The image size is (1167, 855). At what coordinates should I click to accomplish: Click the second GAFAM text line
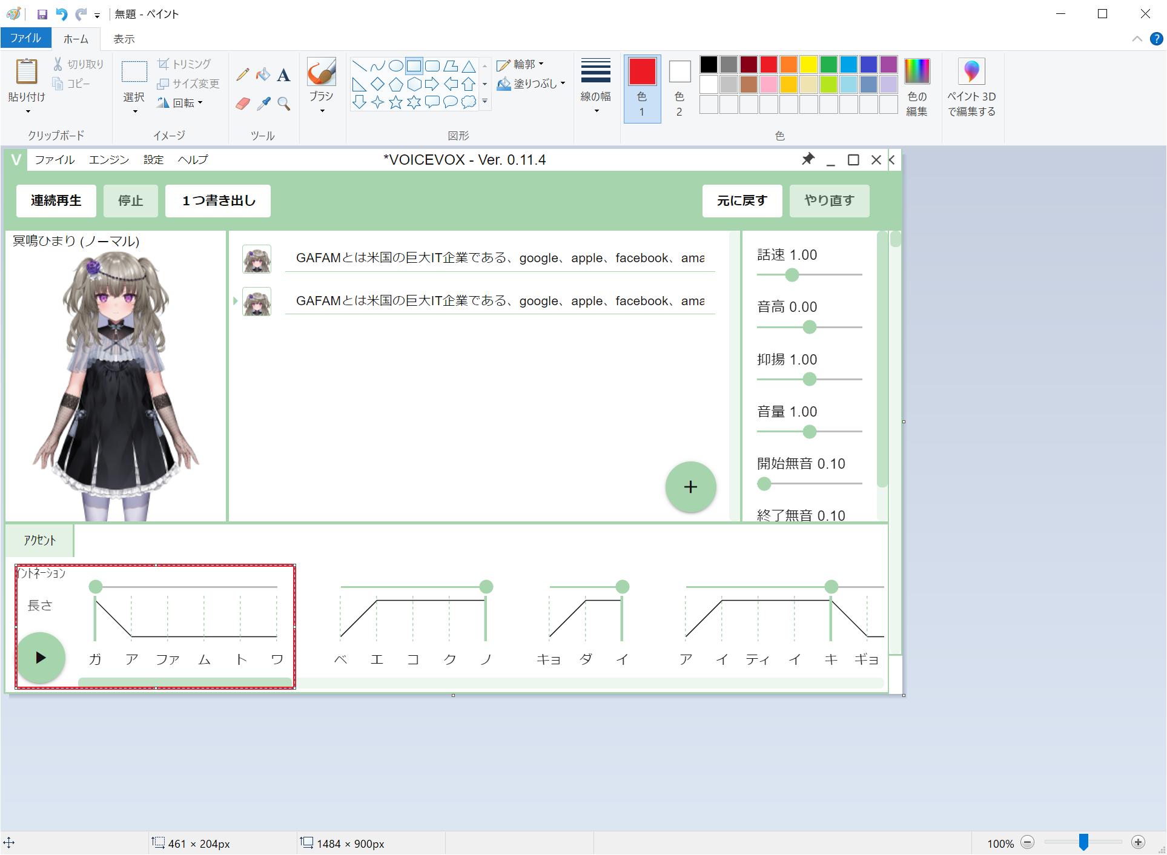pos(500,301)
